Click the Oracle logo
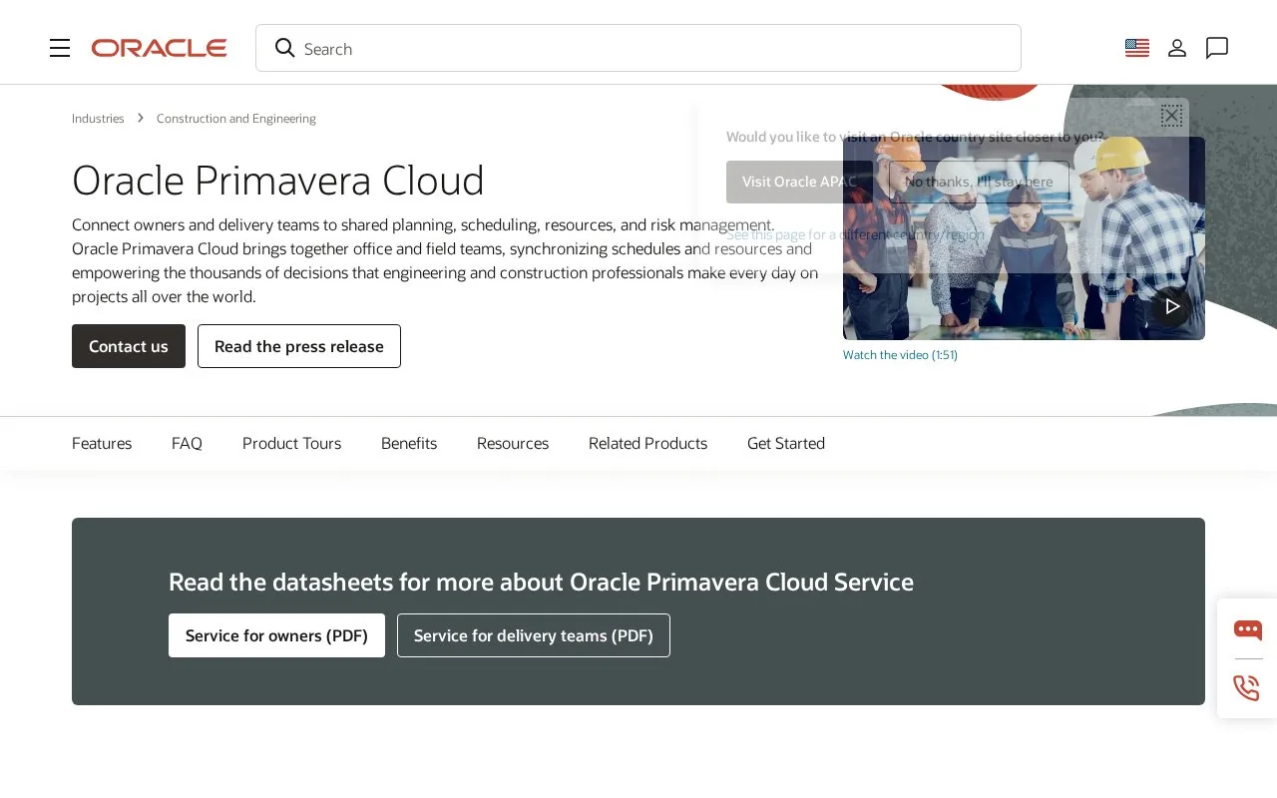Viewport: 1277px width, 798px height. click(x=160, y=48)
